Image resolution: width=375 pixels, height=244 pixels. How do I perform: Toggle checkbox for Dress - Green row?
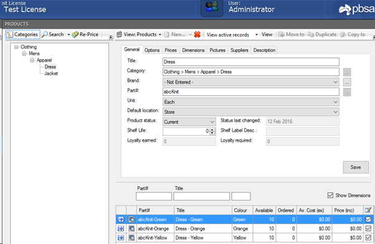click(x=368, y=219)
